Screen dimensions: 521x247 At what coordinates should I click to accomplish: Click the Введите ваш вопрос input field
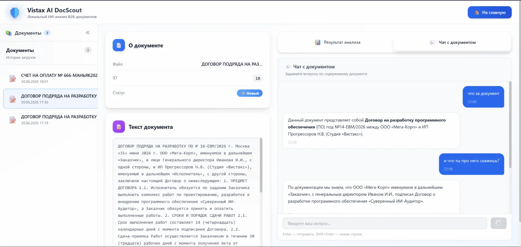pyautogui.click(x=385, y=223)
